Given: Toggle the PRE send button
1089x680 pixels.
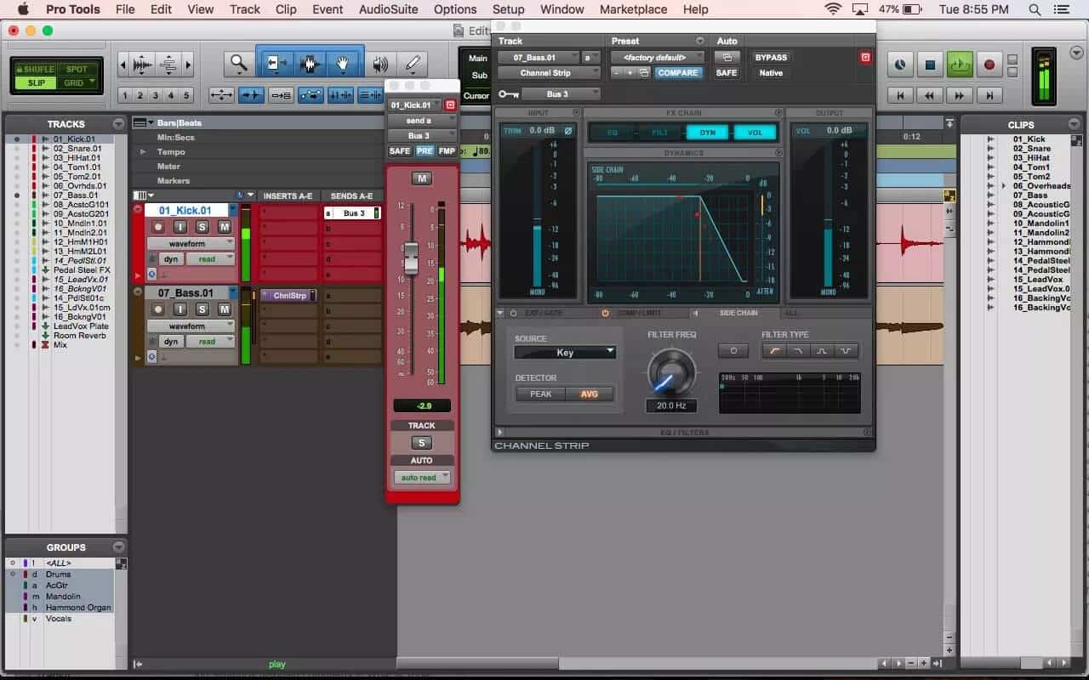Looking at the screenshot, I should pyautogui.click(x=424, y=150).
